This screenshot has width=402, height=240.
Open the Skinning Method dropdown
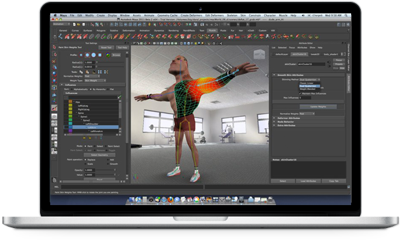(x=309, y=79)
